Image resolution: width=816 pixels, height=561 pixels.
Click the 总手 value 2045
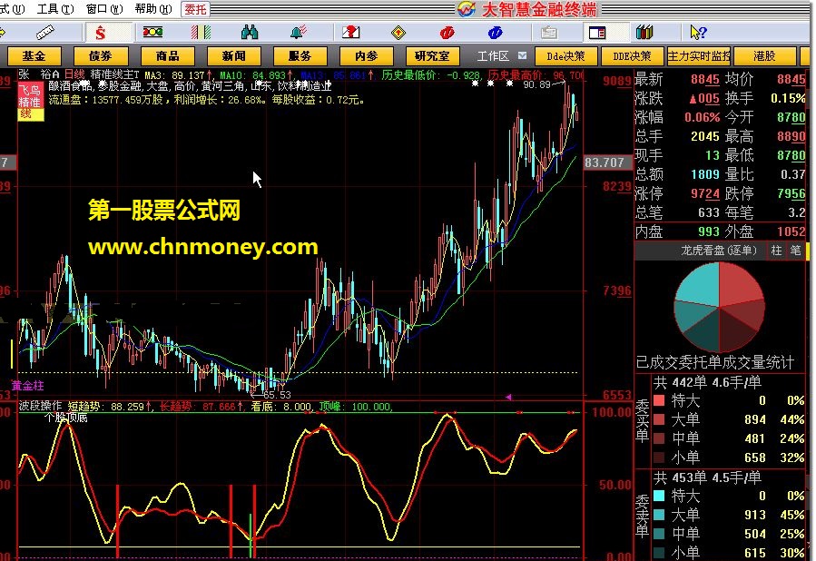[704, 136]
